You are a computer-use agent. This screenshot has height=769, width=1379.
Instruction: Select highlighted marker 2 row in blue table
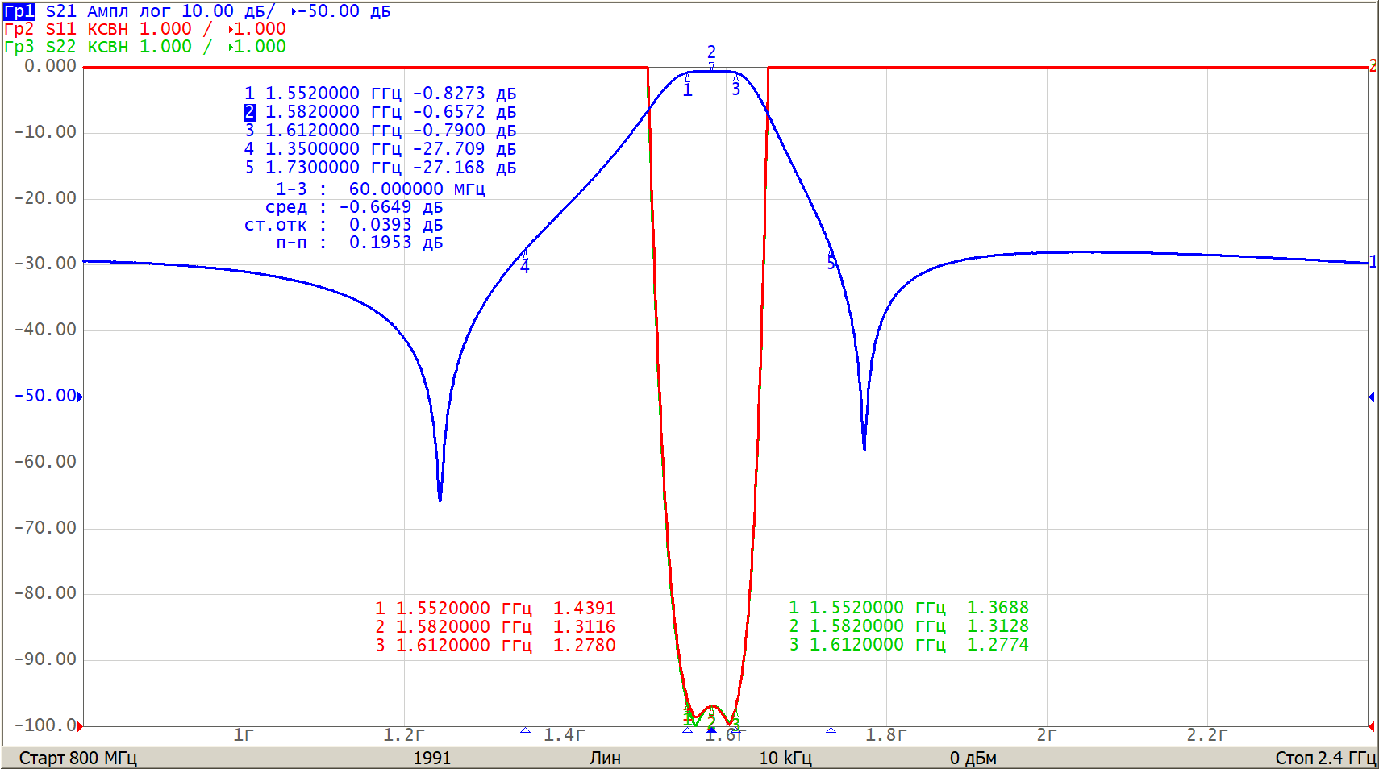click(379, 112)
